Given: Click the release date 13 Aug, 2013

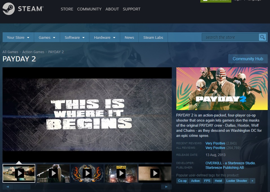Looking at the screenshot, I should coord(216,155).
